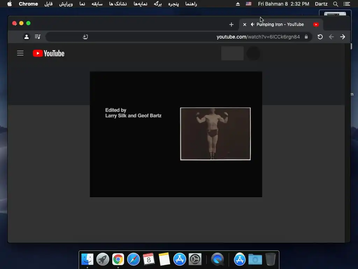Viewport: 358px width, 269px height.
Task: Reload the page with the refresh icon
Action: [320, 37]
